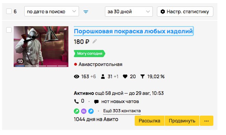Click the person contacts icon
The height and width of the screenshot is (135, 226).
pyautogui.click(x=103, y=77)
